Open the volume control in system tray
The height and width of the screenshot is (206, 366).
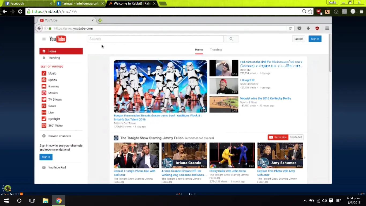pos(324,201)
